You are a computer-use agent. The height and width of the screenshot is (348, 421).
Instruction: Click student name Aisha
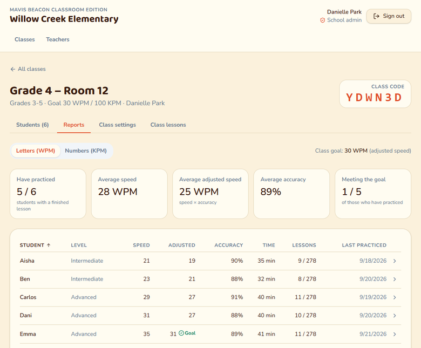(27, 261)
